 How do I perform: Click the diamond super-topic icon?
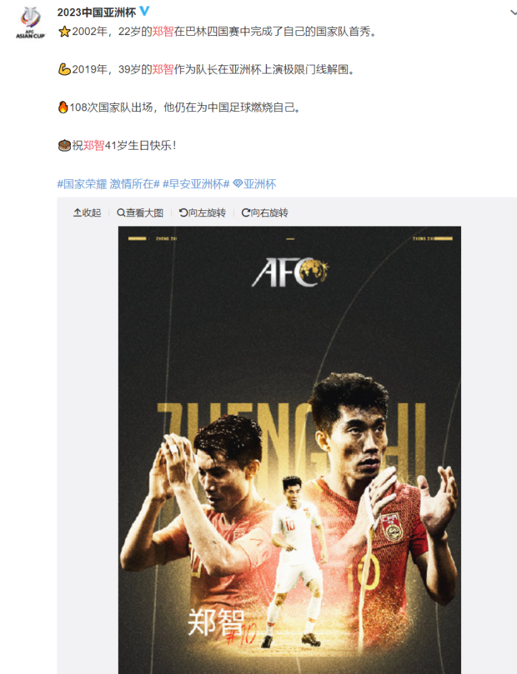[x=238, y=184]
